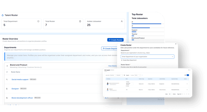Open the funnel filter icon in Call support
This screenshot has width=207, height=112.
pos(124,75)
